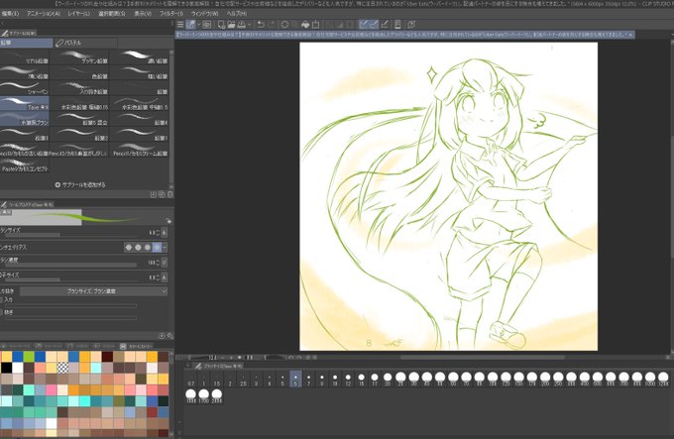The height and width of the screenshot is (439, 674).
Task: Click the Sub Tool panel delete trash icon
Action: (x=170, y=194)
